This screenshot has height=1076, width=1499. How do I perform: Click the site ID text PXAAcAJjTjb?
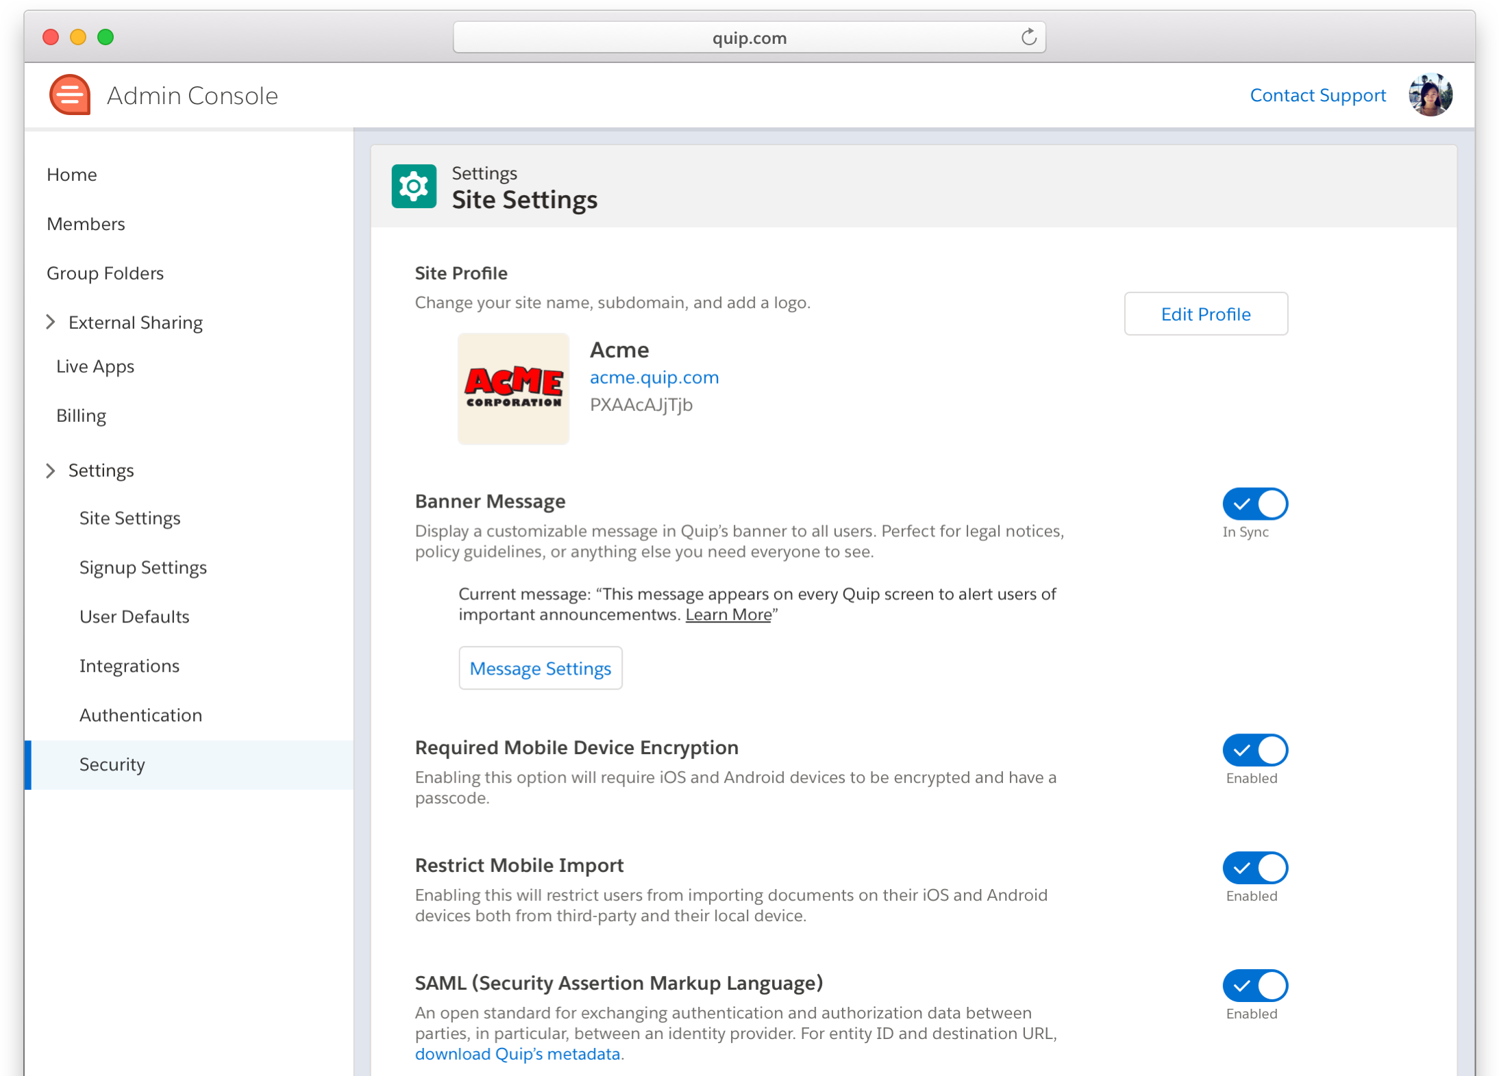(641, 405)
